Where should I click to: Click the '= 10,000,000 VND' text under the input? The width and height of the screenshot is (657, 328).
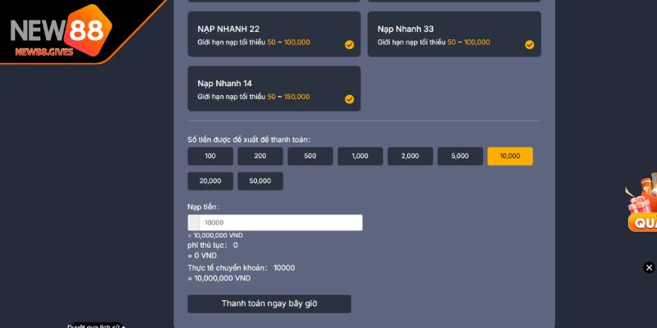point(215,235)
